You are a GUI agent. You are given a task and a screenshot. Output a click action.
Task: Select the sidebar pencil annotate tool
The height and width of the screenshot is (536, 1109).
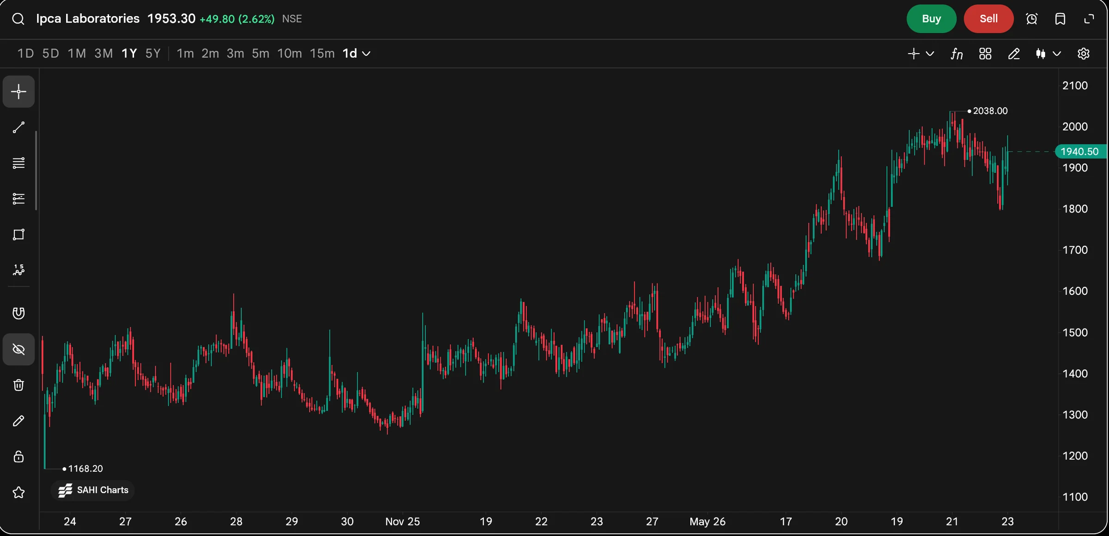[18, 421]
